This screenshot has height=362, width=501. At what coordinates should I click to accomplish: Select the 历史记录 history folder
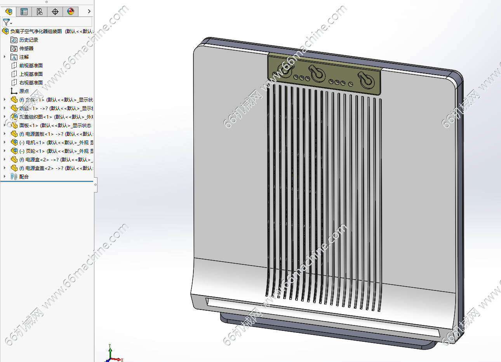(x=28, y=40)
